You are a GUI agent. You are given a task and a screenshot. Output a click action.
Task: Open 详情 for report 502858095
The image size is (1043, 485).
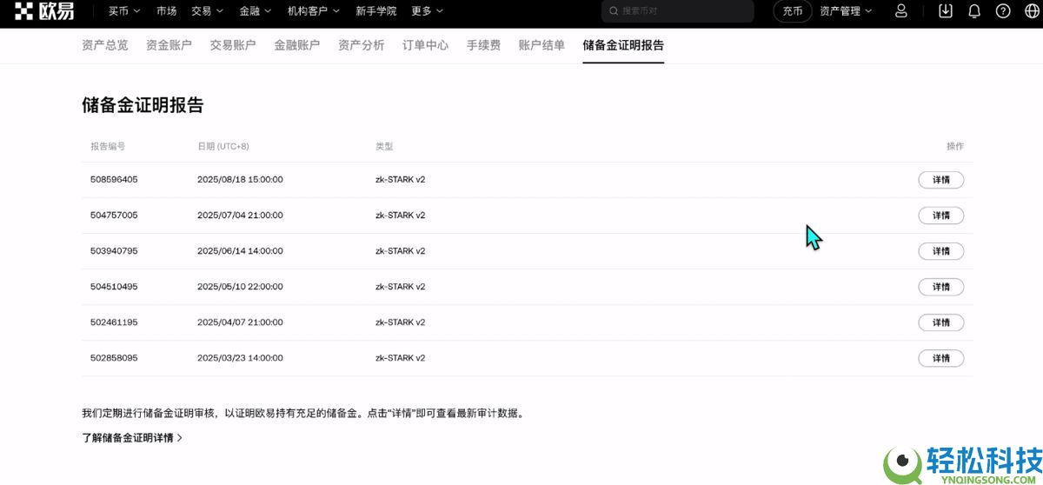[941, 358]
